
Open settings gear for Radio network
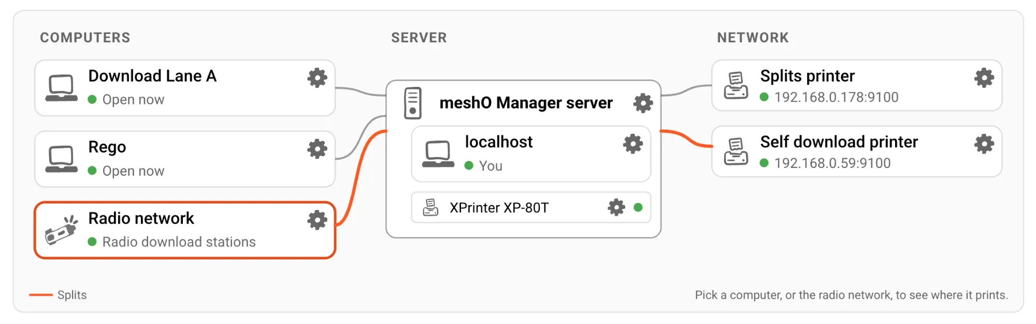click(x=317, y=220)
